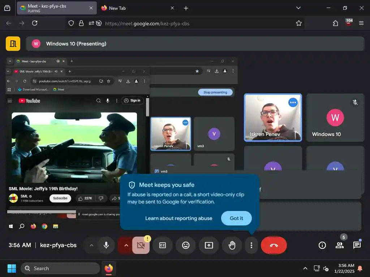Click the like 227K button
This screenshot has width=370, height=277.
tap(86, 198)
